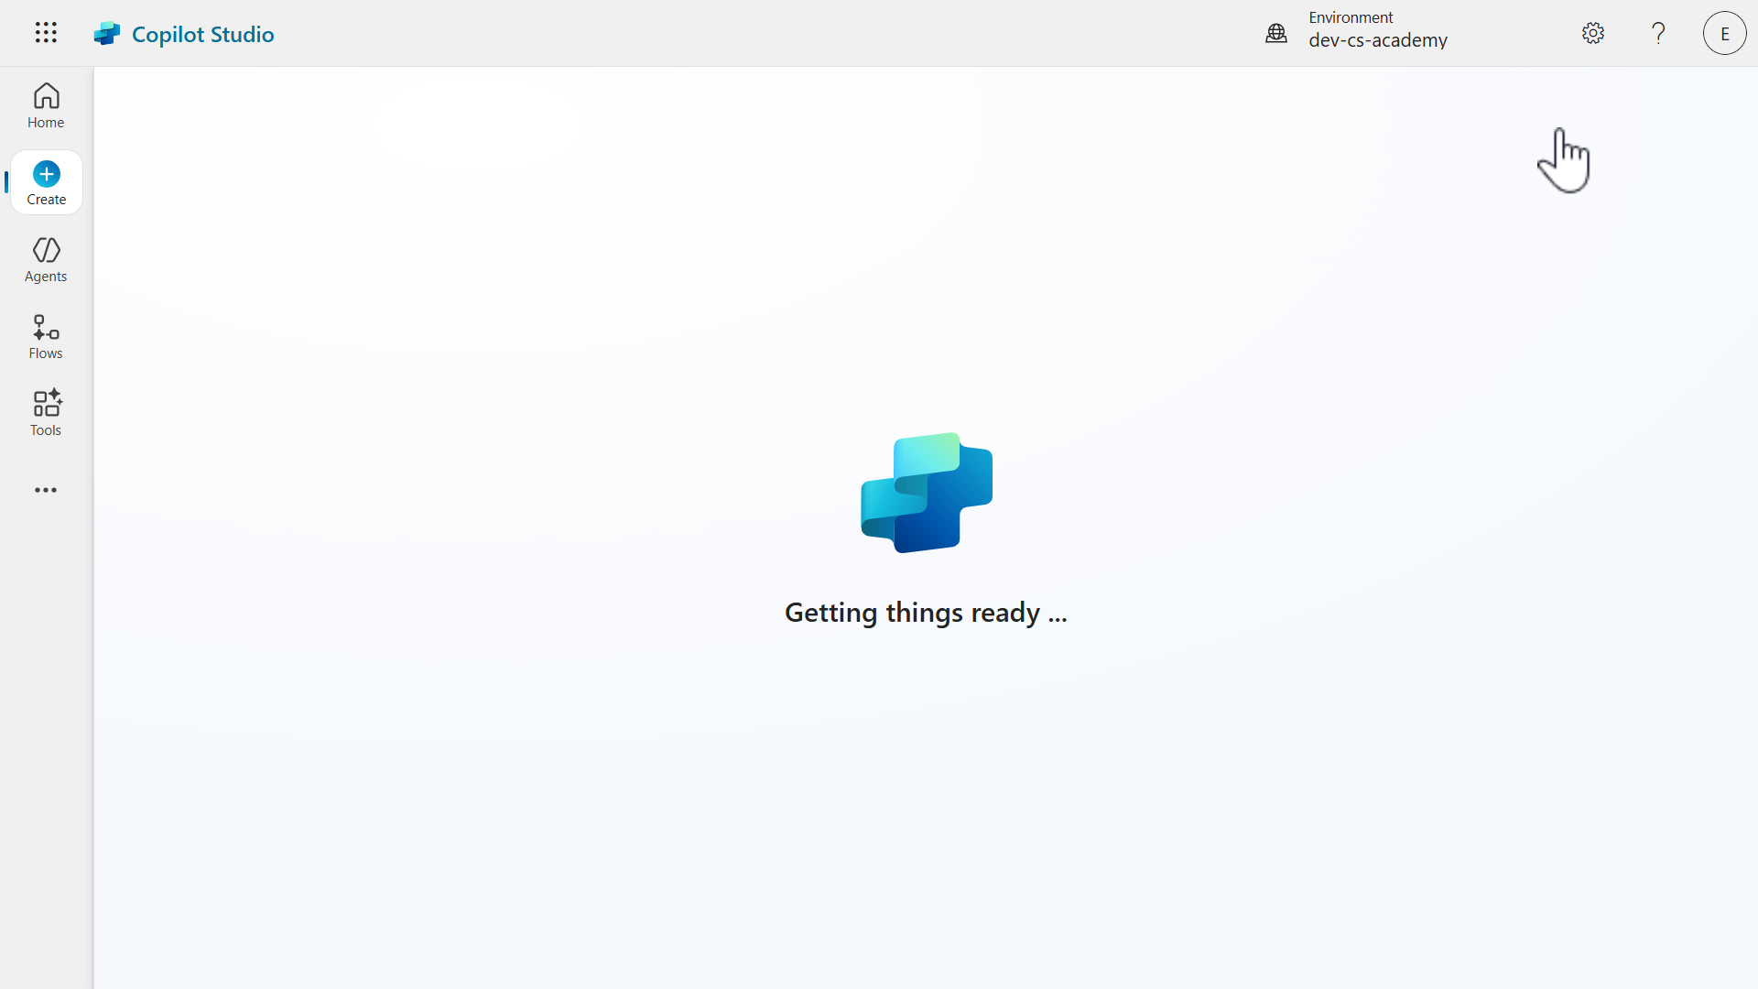Open the Settings gear

pos(1592,32)
